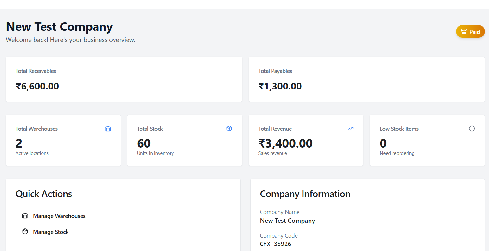This screenshot has width=489, height=251.
Task: Click the Quick Actions heading
Action: (44, 194)
